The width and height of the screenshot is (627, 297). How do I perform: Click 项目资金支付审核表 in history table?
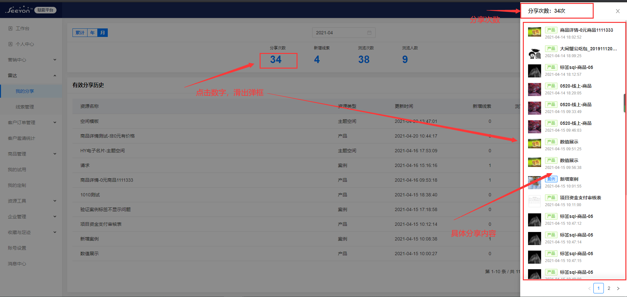(101, 224)
